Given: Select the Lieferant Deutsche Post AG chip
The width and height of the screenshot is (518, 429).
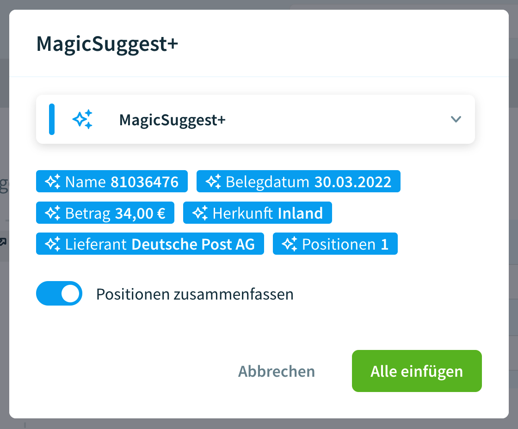Looking at the screenshot, I should pyautogui.click(x=150, y=244).
